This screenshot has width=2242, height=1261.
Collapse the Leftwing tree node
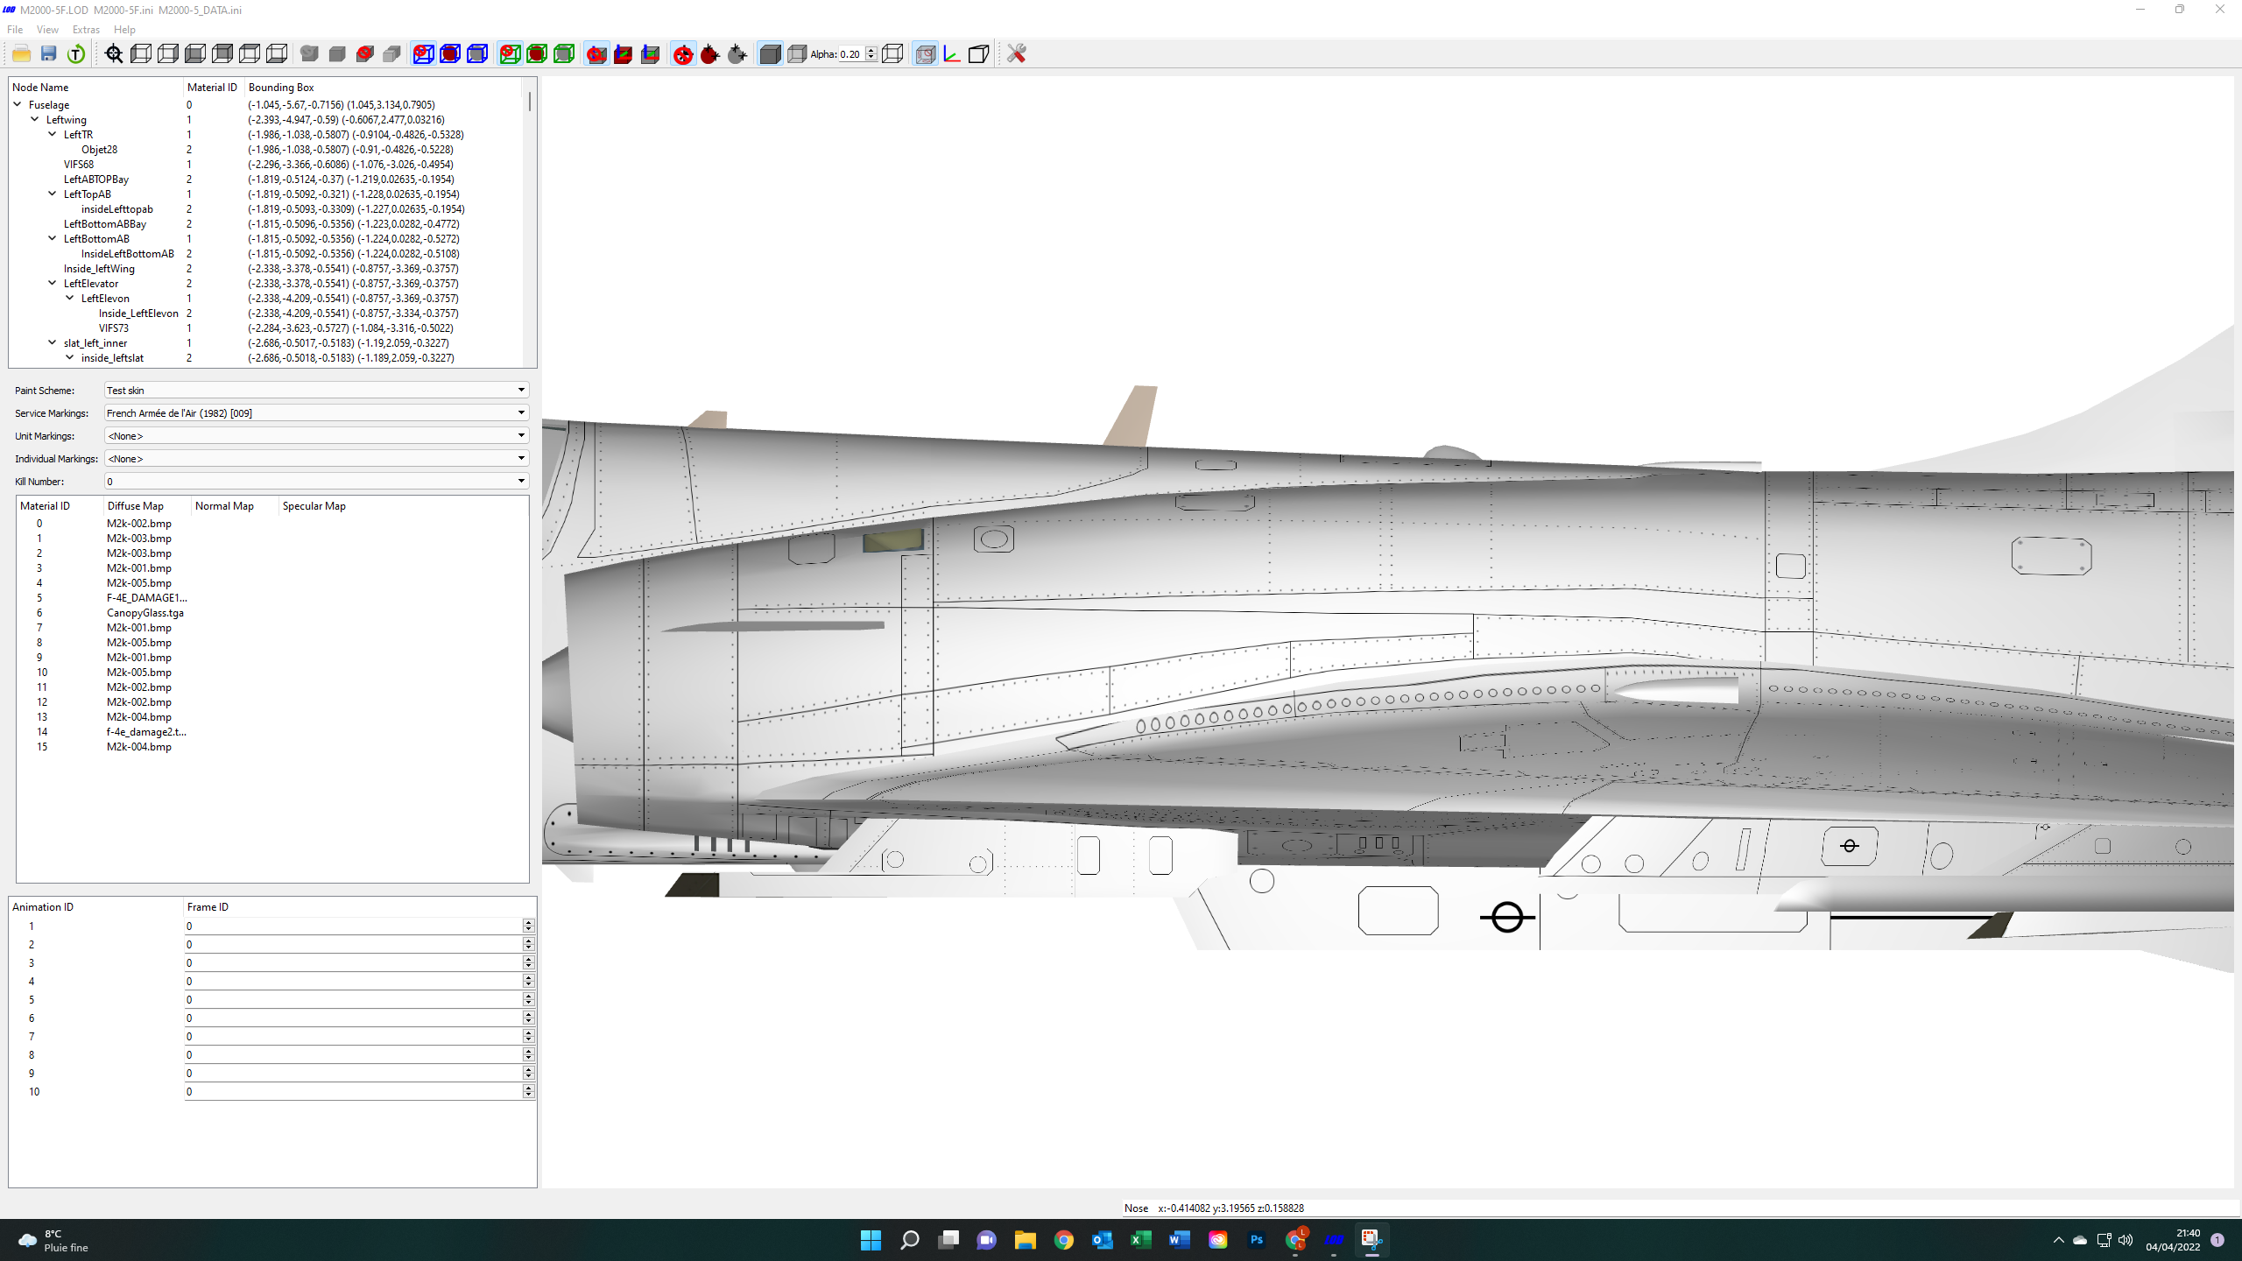(x=35, y=119)
